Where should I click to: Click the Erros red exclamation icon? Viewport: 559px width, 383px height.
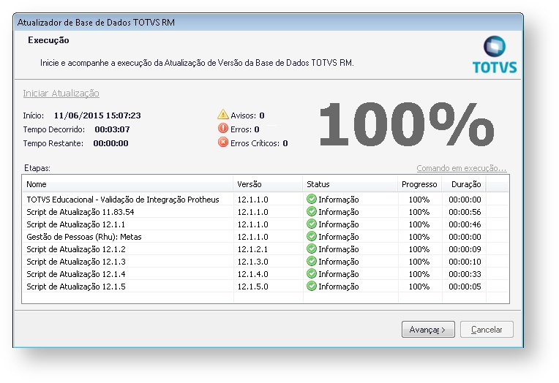click(223, 128)
